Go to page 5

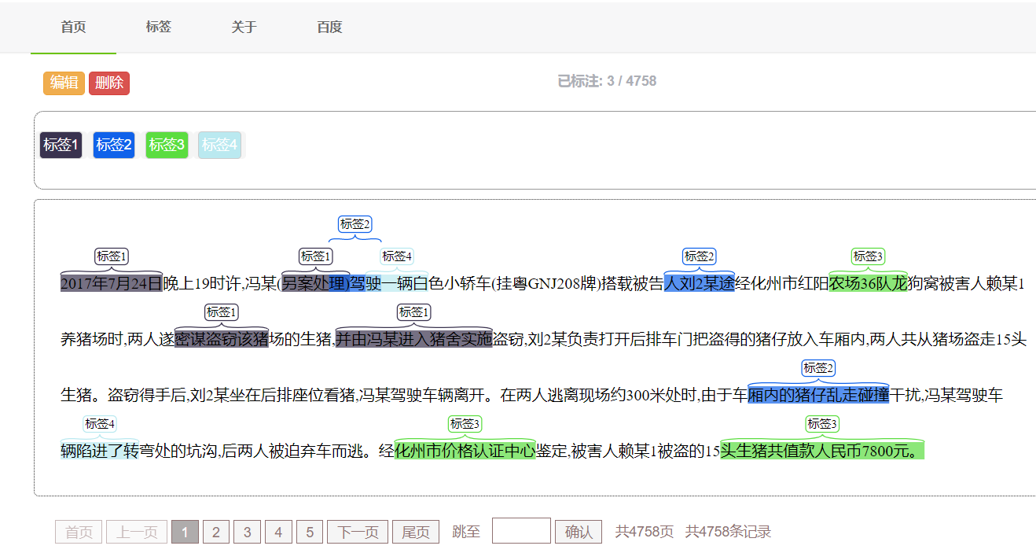(x=310, y=533)
